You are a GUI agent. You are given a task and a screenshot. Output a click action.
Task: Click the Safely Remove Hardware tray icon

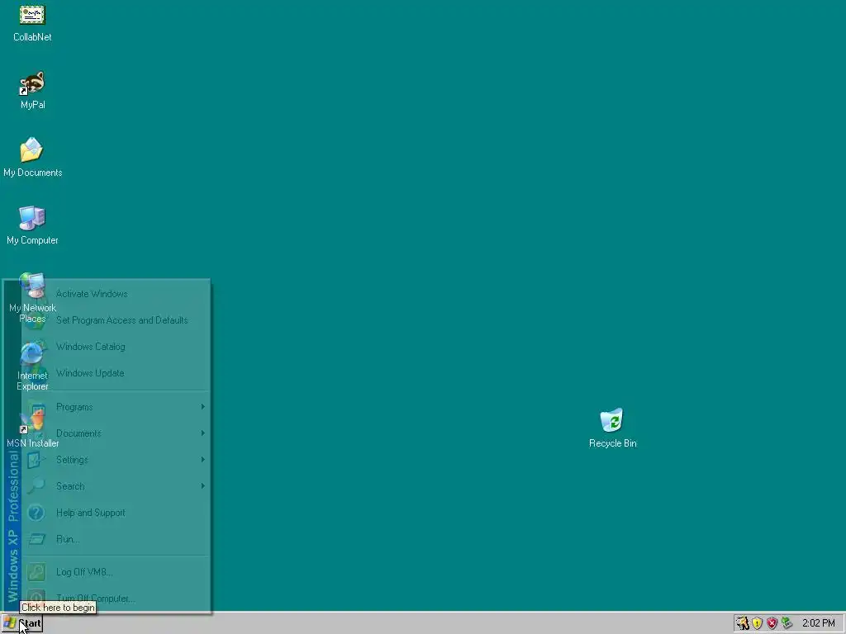point(787,623)
